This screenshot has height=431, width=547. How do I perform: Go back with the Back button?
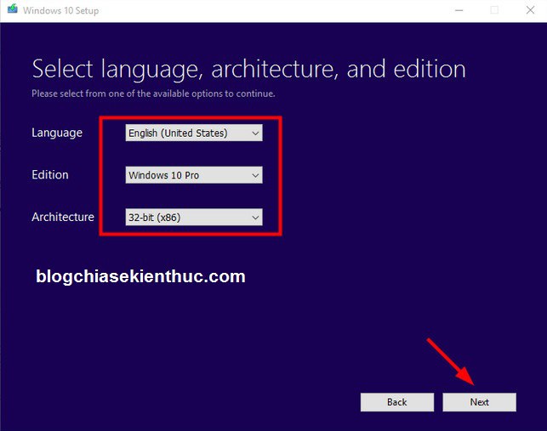(x=397, y=402)
